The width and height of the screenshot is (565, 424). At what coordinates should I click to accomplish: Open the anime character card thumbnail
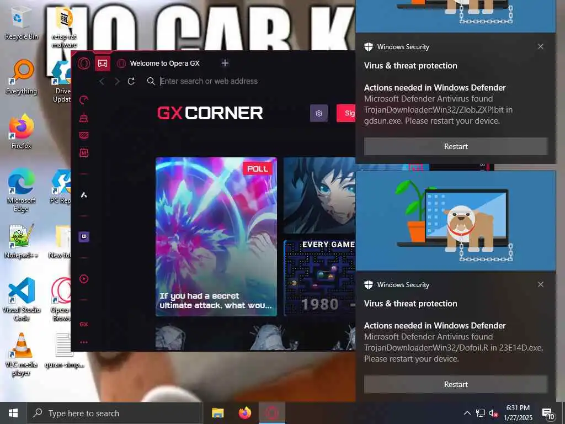(319, 195)
